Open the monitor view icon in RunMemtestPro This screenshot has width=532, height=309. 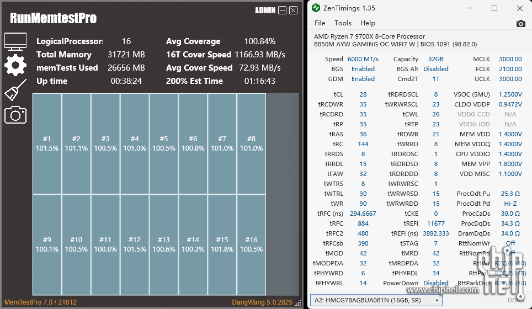15,41
